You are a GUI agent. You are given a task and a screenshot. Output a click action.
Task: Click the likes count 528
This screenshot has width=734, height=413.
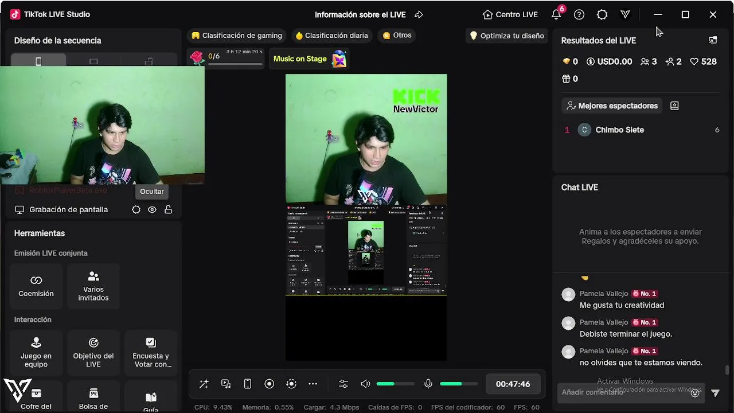pyautogui.click(x=703, y=61)
